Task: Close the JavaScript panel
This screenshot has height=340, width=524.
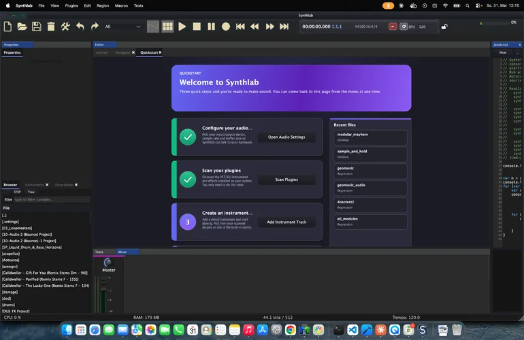Action: (520, 45)
